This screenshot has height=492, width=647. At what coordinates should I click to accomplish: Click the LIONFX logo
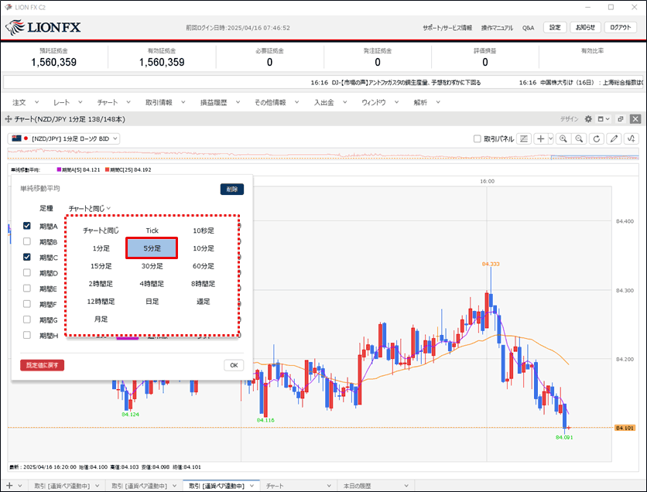43,28
